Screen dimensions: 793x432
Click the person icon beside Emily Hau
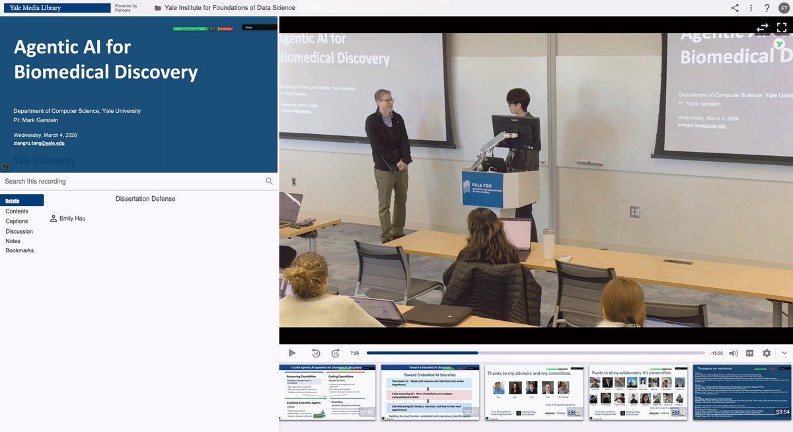[54, 218]
